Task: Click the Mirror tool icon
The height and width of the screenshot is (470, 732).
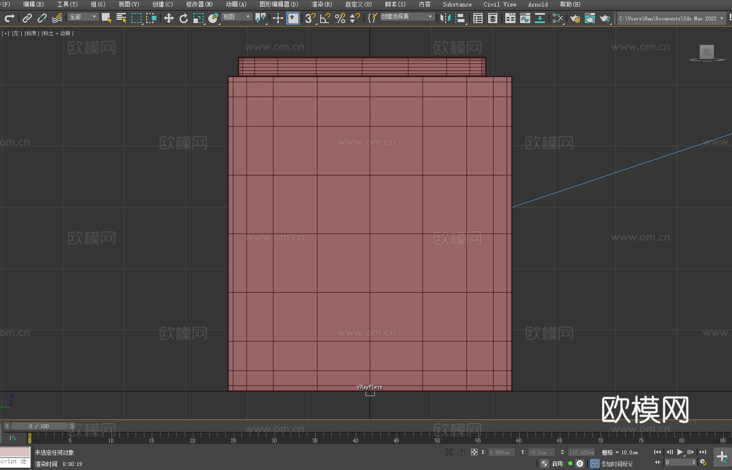Action: [446, 18]
